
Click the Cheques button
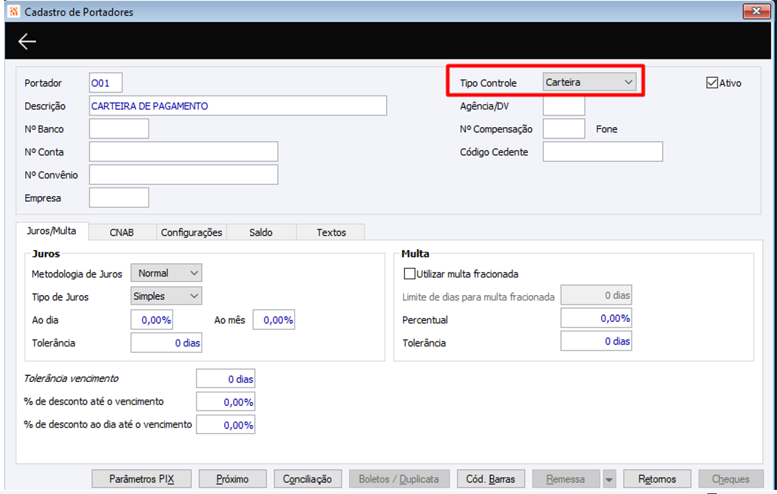pyautogui.click(x=731, y=479)
